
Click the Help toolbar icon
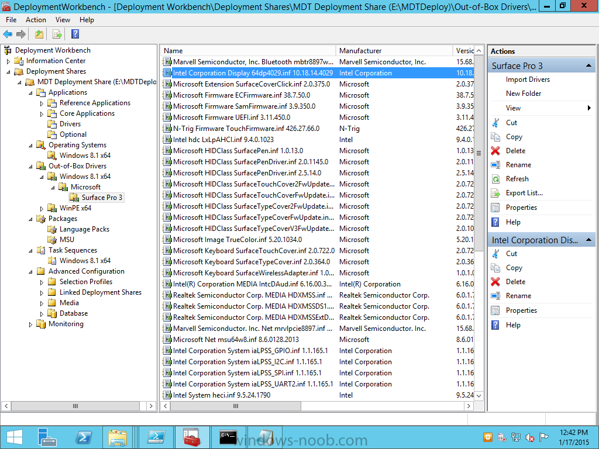75,34
